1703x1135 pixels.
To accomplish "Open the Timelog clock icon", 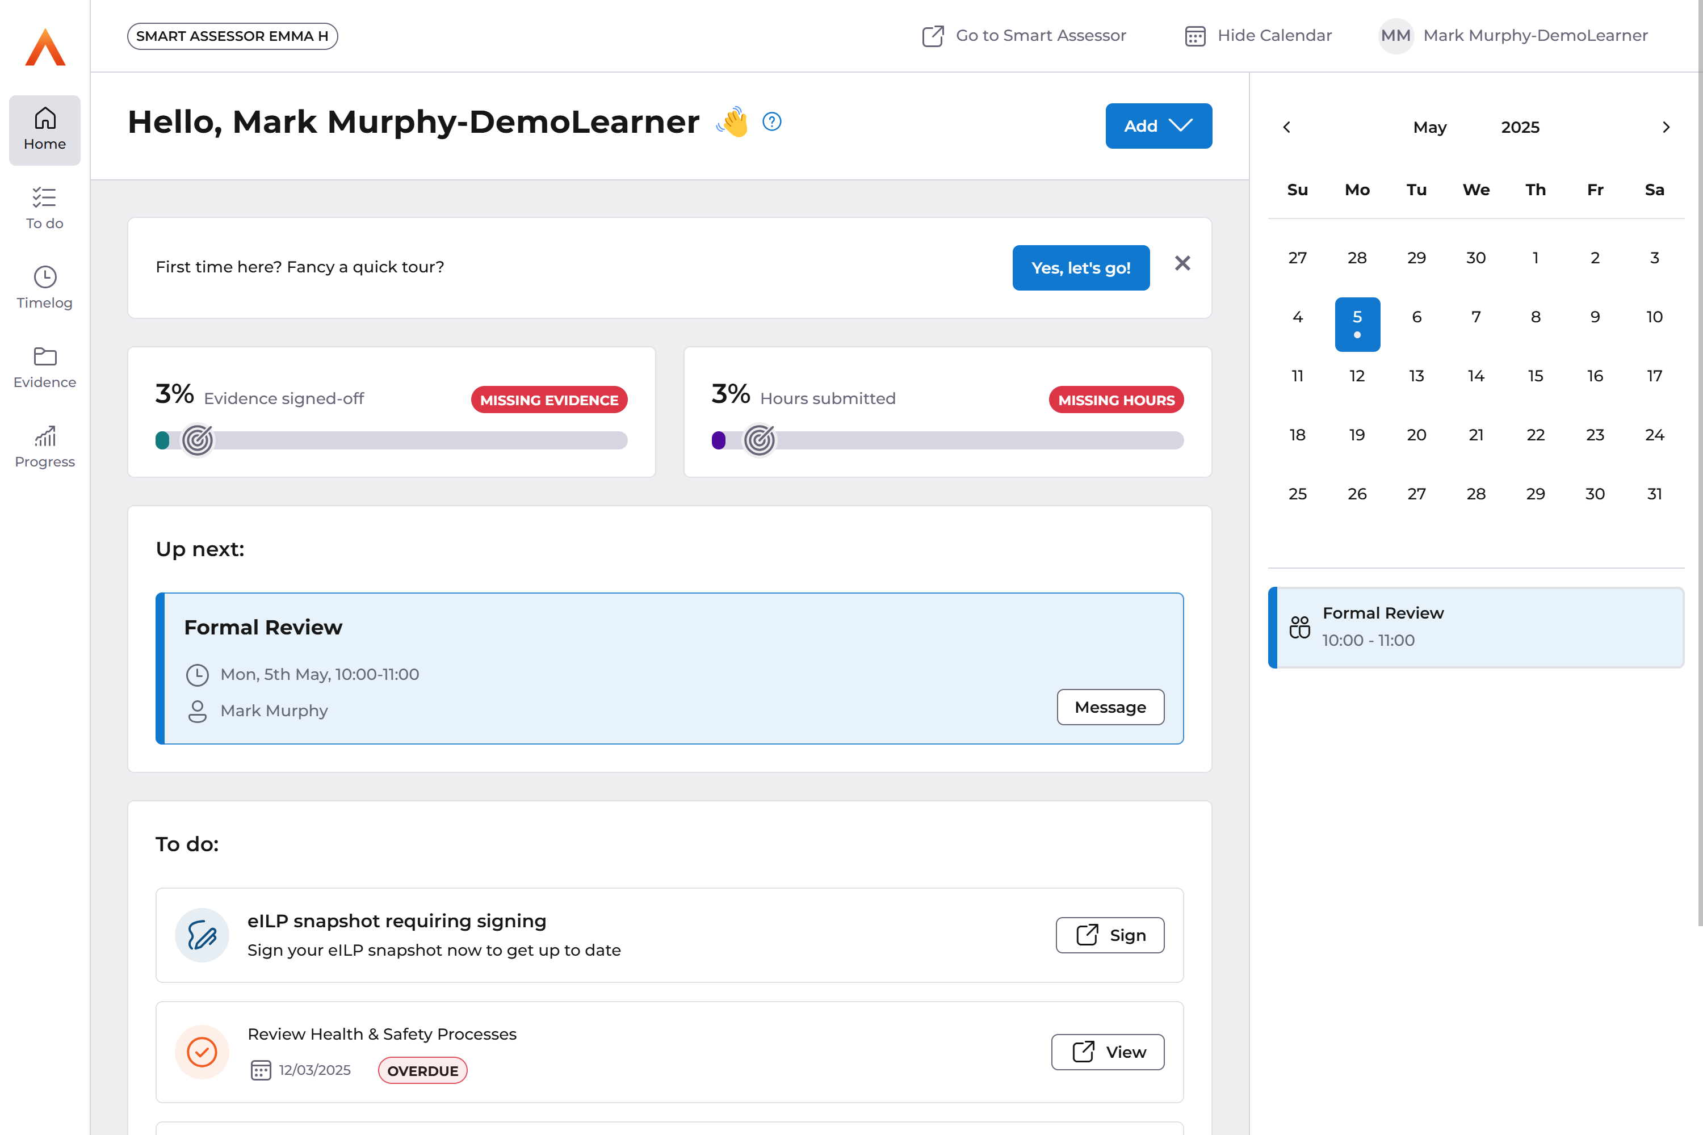I will click(45, 278).
